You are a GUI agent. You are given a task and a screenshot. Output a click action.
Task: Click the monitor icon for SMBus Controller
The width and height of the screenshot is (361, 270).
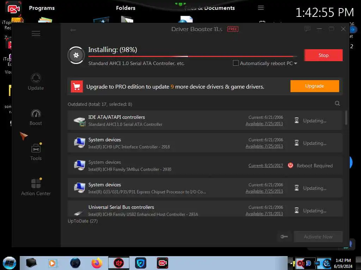pyautogui.click(x=80, y=166)
